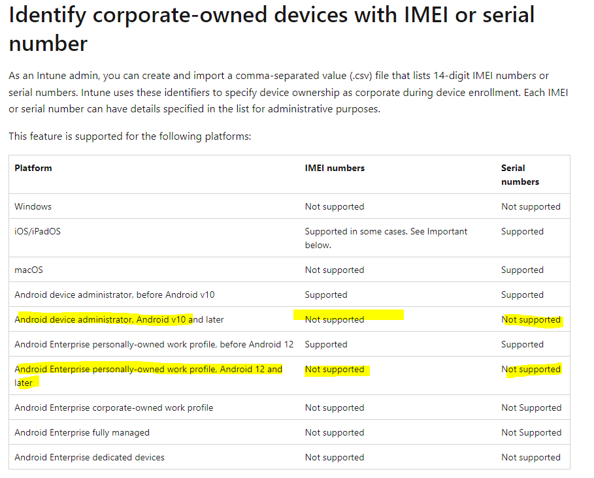Click 'Android device administrator, before Android v10'

114,295
